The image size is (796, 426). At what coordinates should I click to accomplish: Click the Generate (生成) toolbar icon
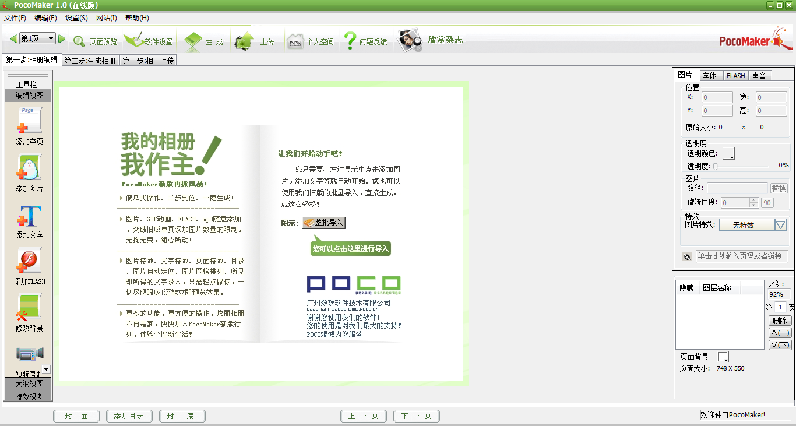(193, 41)
